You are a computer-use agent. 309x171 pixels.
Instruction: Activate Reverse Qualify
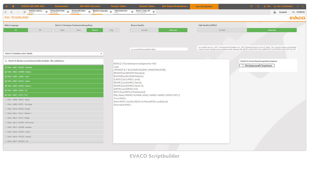tap(144, 30)
